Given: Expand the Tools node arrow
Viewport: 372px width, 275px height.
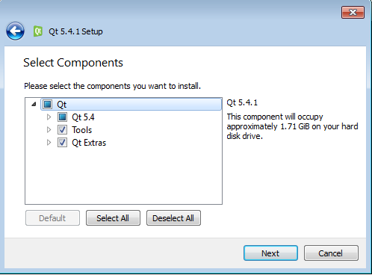Looking at the screenshot, I should [x=49, y=130].
